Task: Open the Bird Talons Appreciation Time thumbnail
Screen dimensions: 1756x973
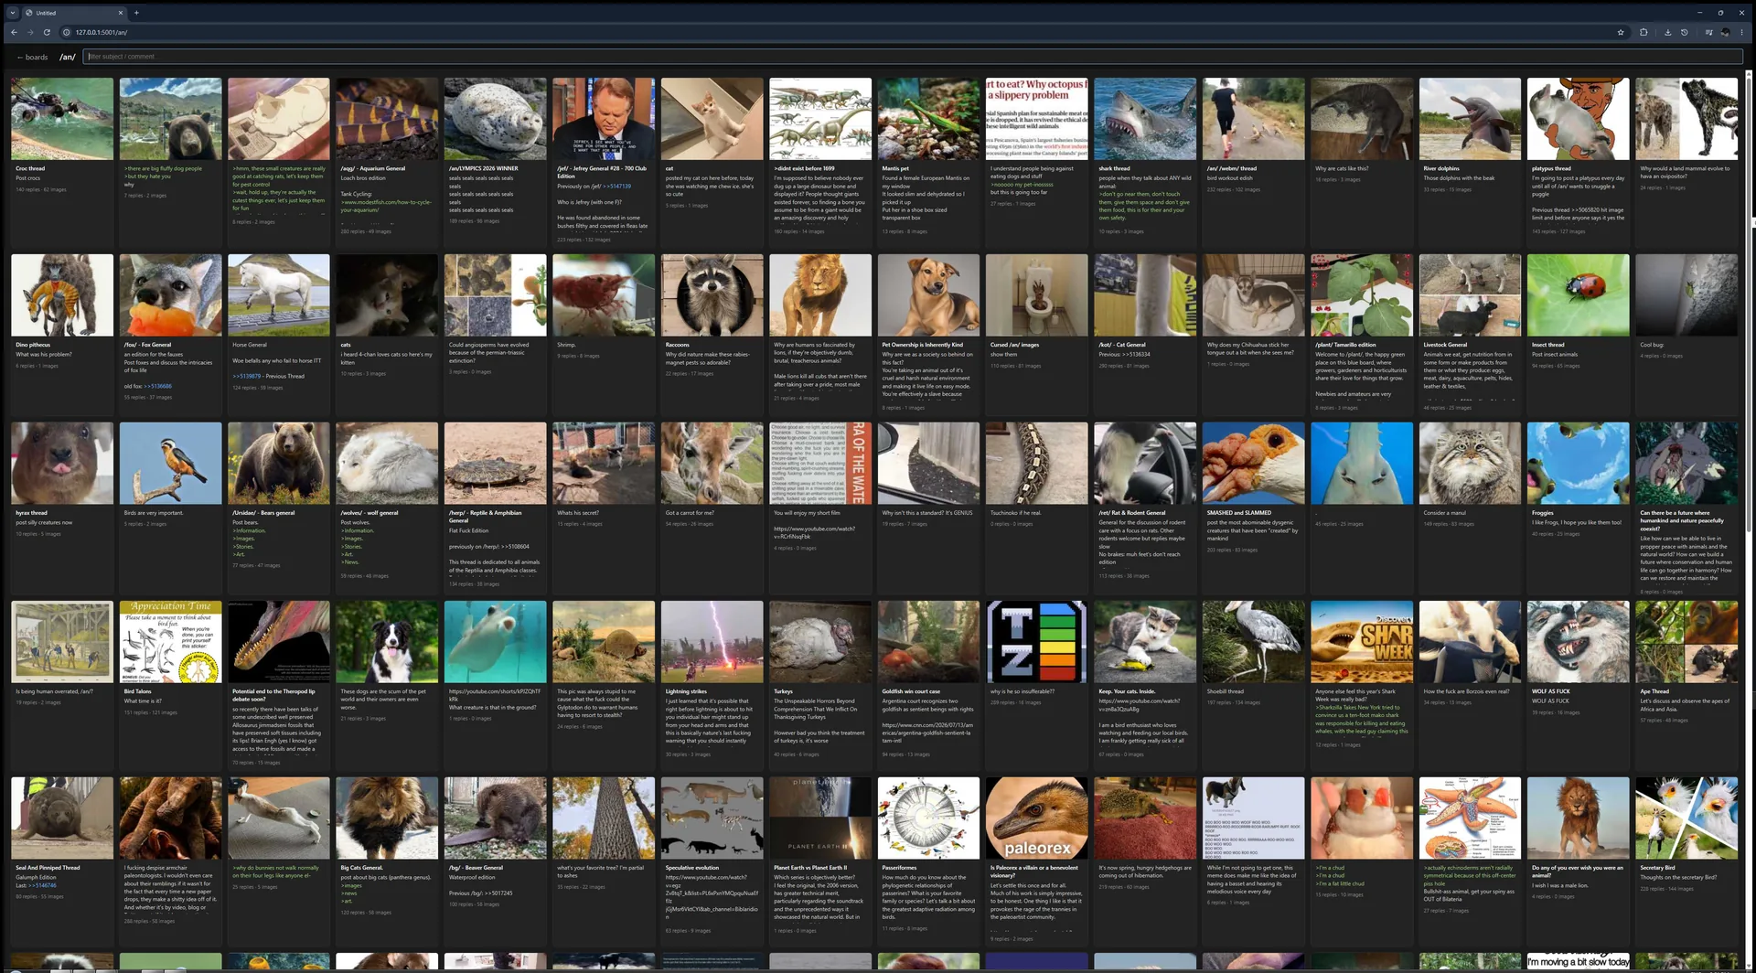Action: 170,642
